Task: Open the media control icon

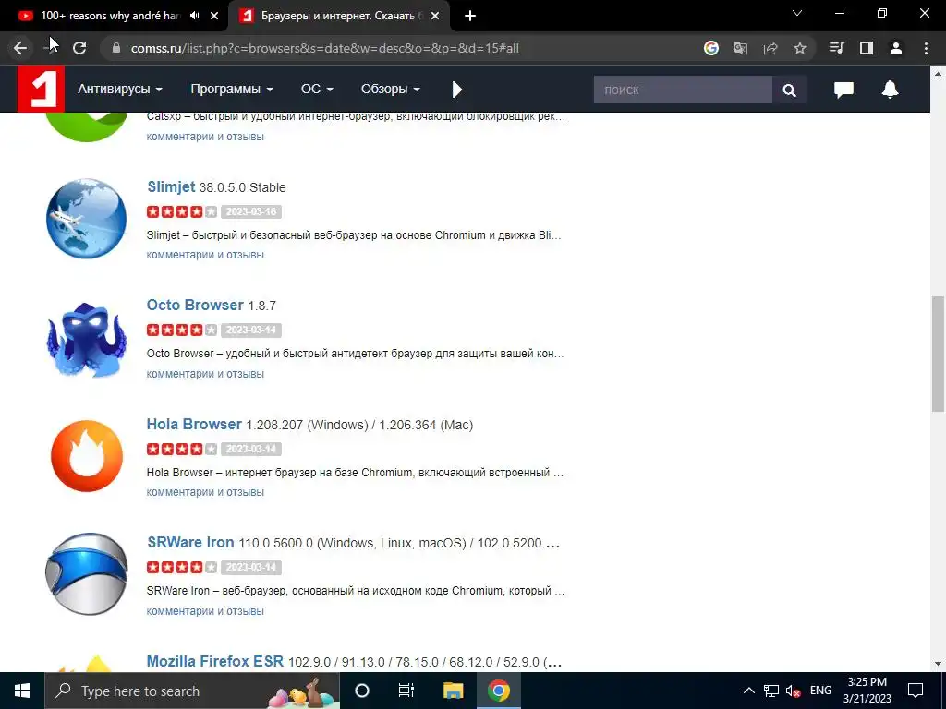Action: pos(836,48)
